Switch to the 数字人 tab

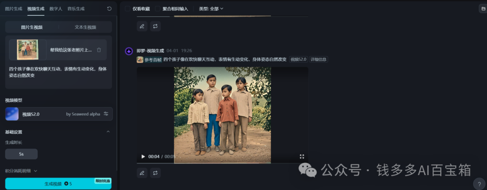point(56,9)
